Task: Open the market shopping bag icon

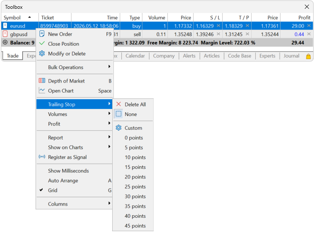Action: point(309,56)
